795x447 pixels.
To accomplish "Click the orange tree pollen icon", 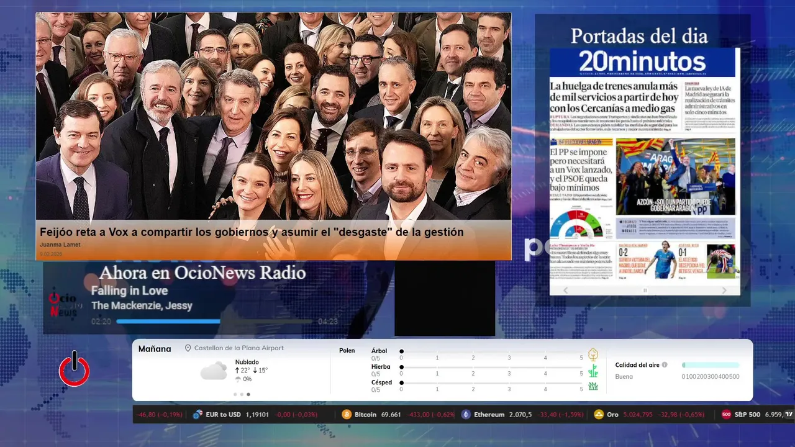I will point(593,354).
